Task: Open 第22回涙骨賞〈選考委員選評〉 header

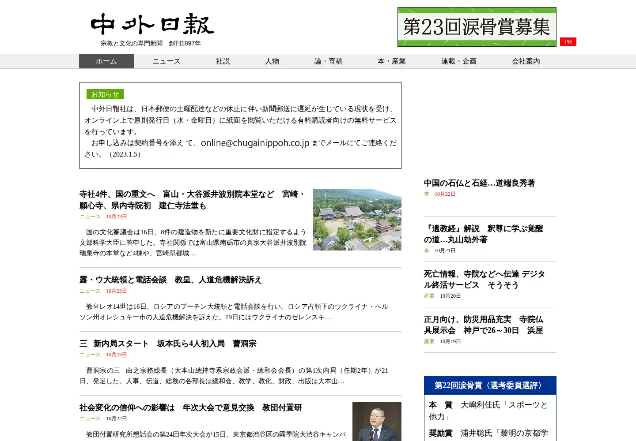Action: (490, 385)
